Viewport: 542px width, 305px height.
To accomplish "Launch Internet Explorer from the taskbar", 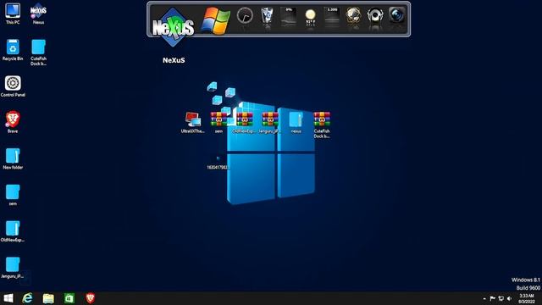I will pos(28,298).
